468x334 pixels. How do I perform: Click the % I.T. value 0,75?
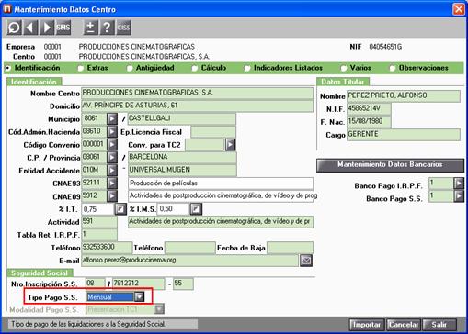point(98,209)
